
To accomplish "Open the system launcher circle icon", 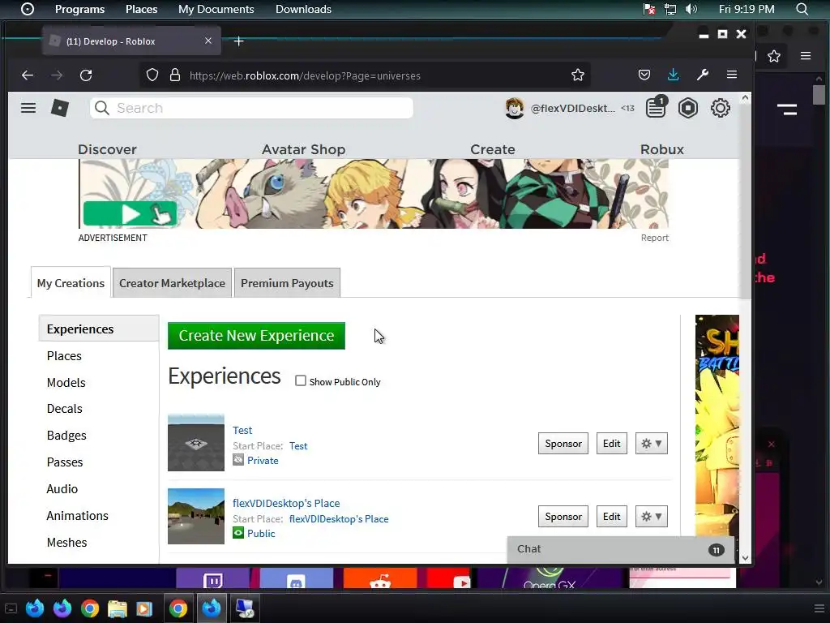I will coord(28,9).
